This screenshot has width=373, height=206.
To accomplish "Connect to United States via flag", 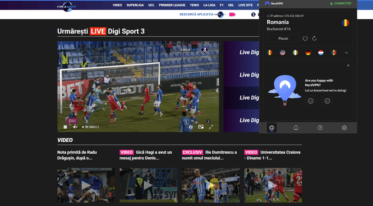I will 282,52.
